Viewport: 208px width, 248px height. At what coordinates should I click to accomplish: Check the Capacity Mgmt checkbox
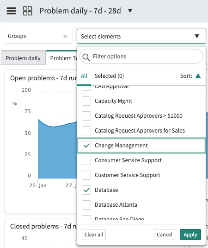(x=86, y=101)
